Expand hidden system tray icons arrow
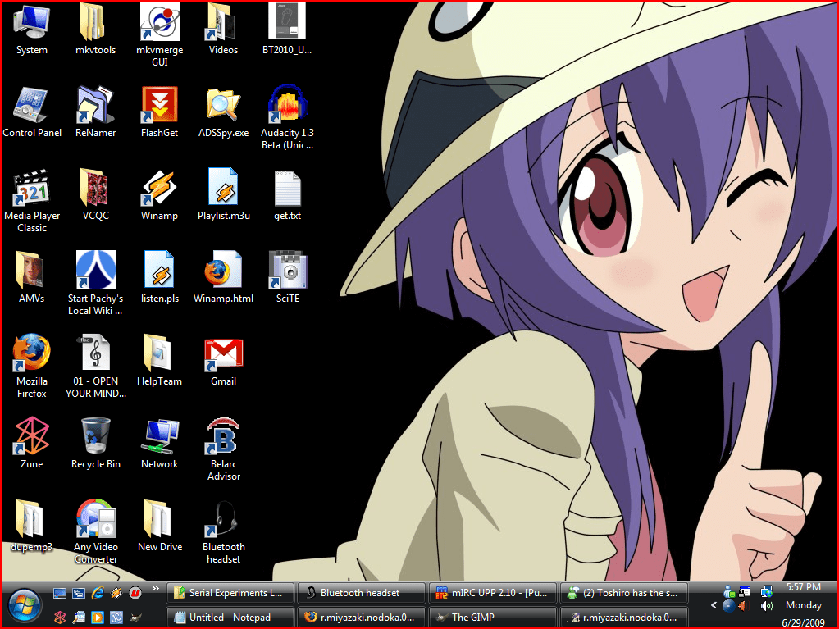Image resolution: width=839 pixels, height=629 pixels. click(714, 605)
